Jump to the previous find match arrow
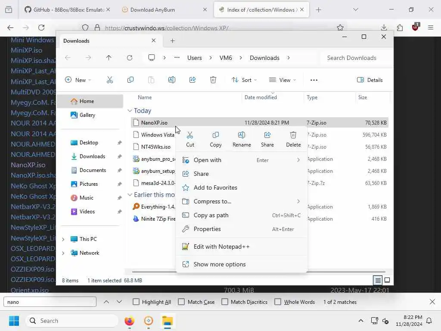This screenshot has width=441, height=331. coord(106,302)
